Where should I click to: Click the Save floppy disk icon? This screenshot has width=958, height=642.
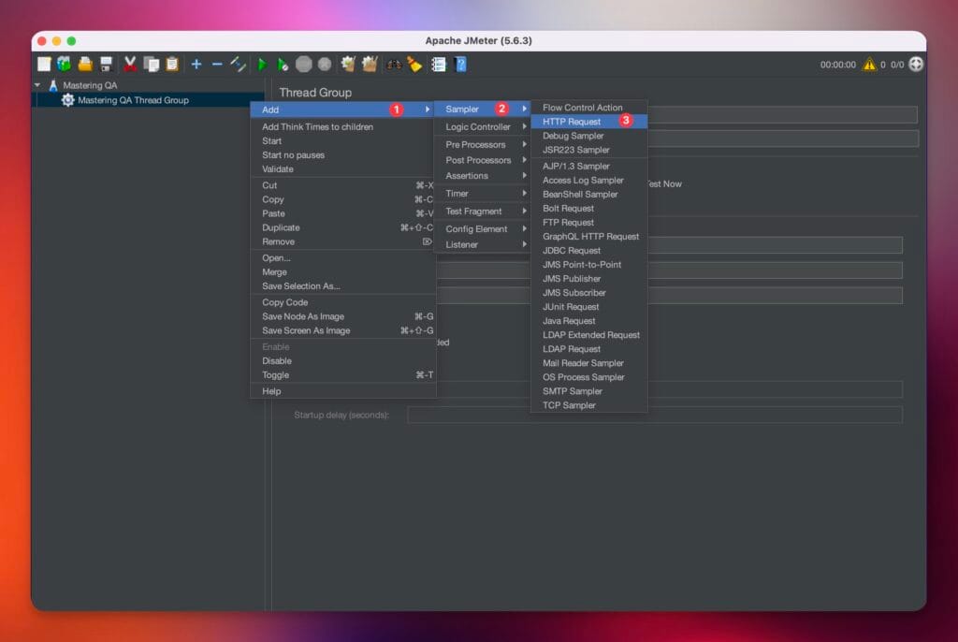point(107,65)
